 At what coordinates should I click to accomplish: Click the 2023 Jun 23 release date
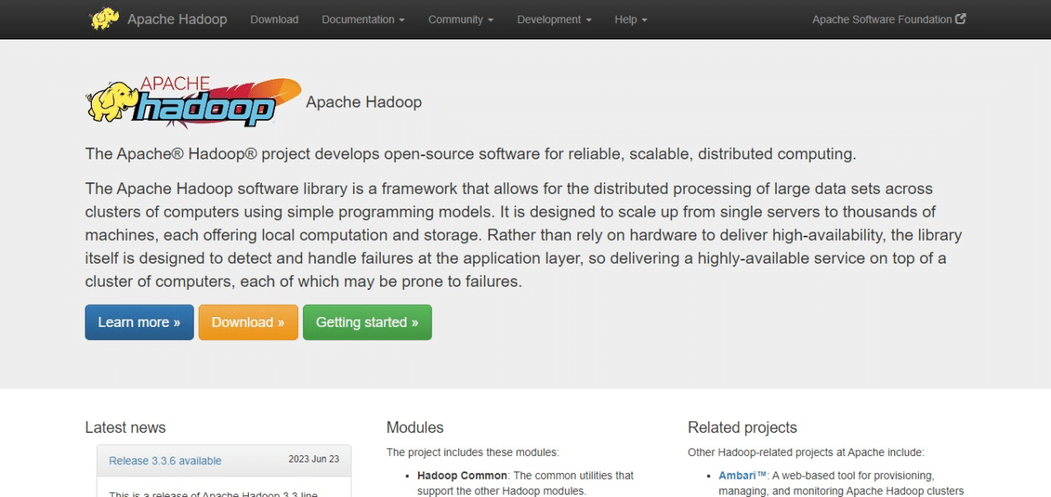314,459
